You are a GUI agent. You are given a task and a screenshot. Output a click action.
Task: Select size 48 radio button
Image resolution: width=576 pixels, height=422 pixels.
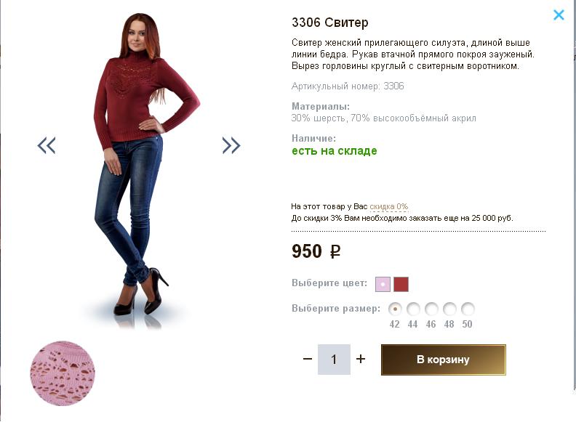click(x=449, y=309)
